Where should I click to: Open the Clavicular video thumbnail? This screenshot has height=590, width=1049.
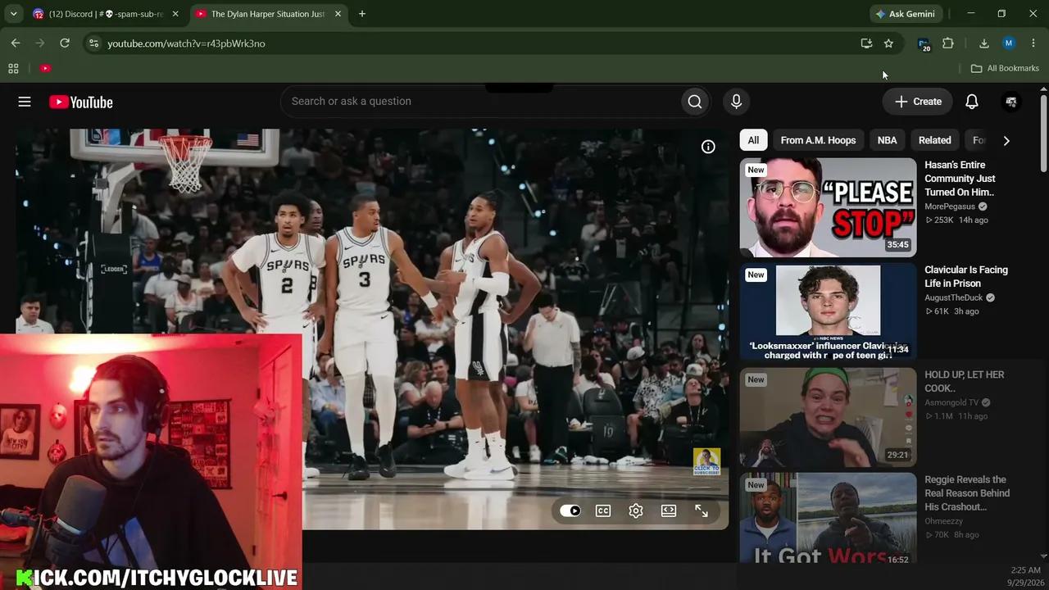tap(828, 312)
